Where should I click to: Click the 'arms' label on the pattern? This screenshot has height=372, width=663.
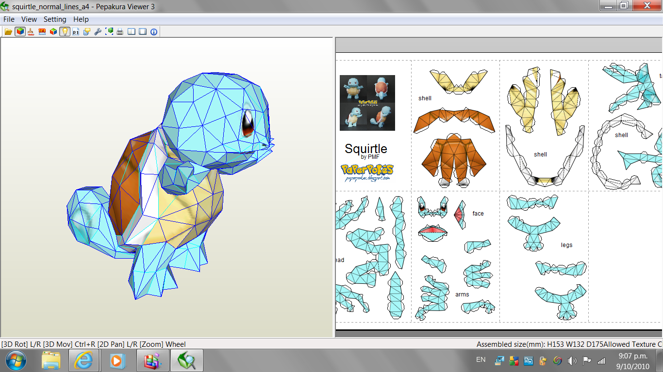pos(462,294)
